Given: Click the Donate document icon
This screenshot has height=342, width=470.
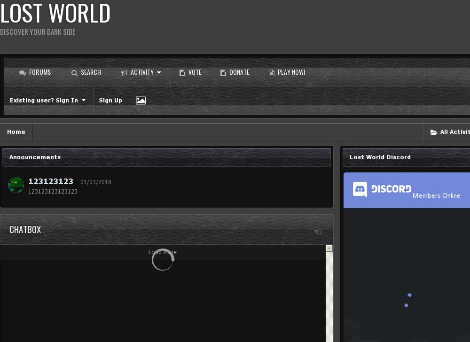Looking at the screenshot, I should point(223,73).
